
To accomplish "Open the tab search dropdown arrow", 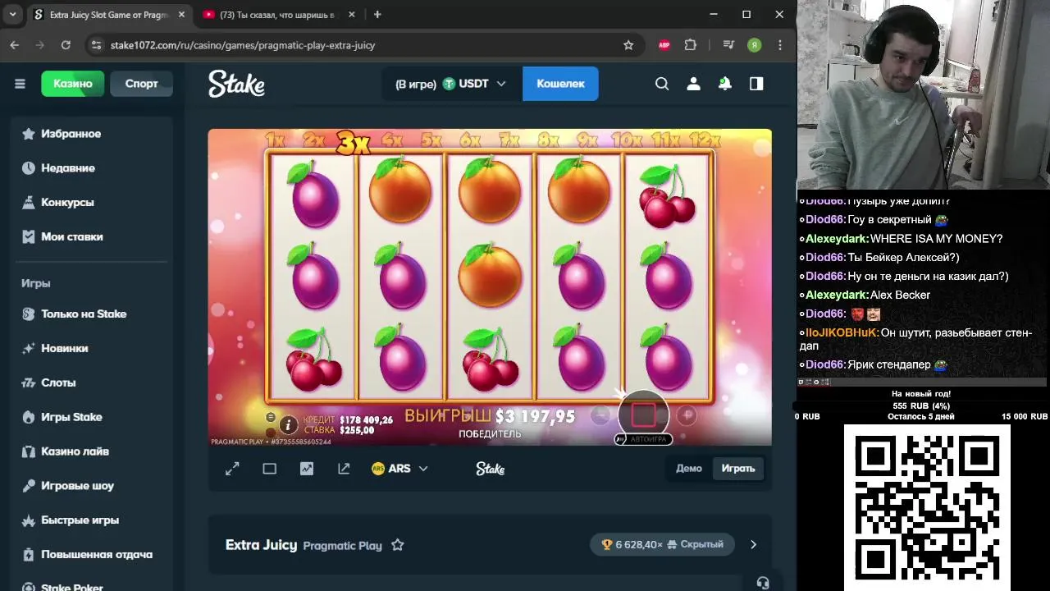I will coord(12,15).
